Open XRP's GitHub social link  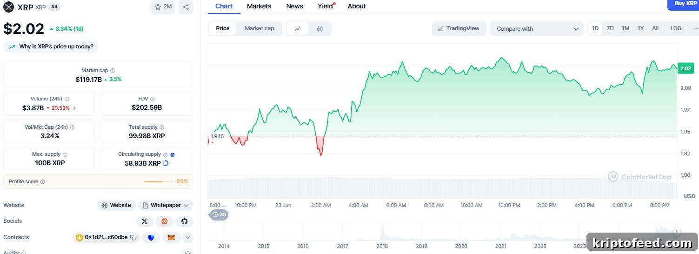click(184, 221)
